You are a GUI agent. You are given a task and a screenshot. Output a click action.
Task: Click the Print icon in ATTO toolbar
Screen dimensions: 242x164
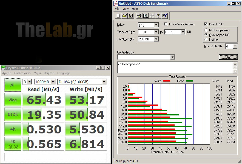pyautogui.click(x=139, y=16)
